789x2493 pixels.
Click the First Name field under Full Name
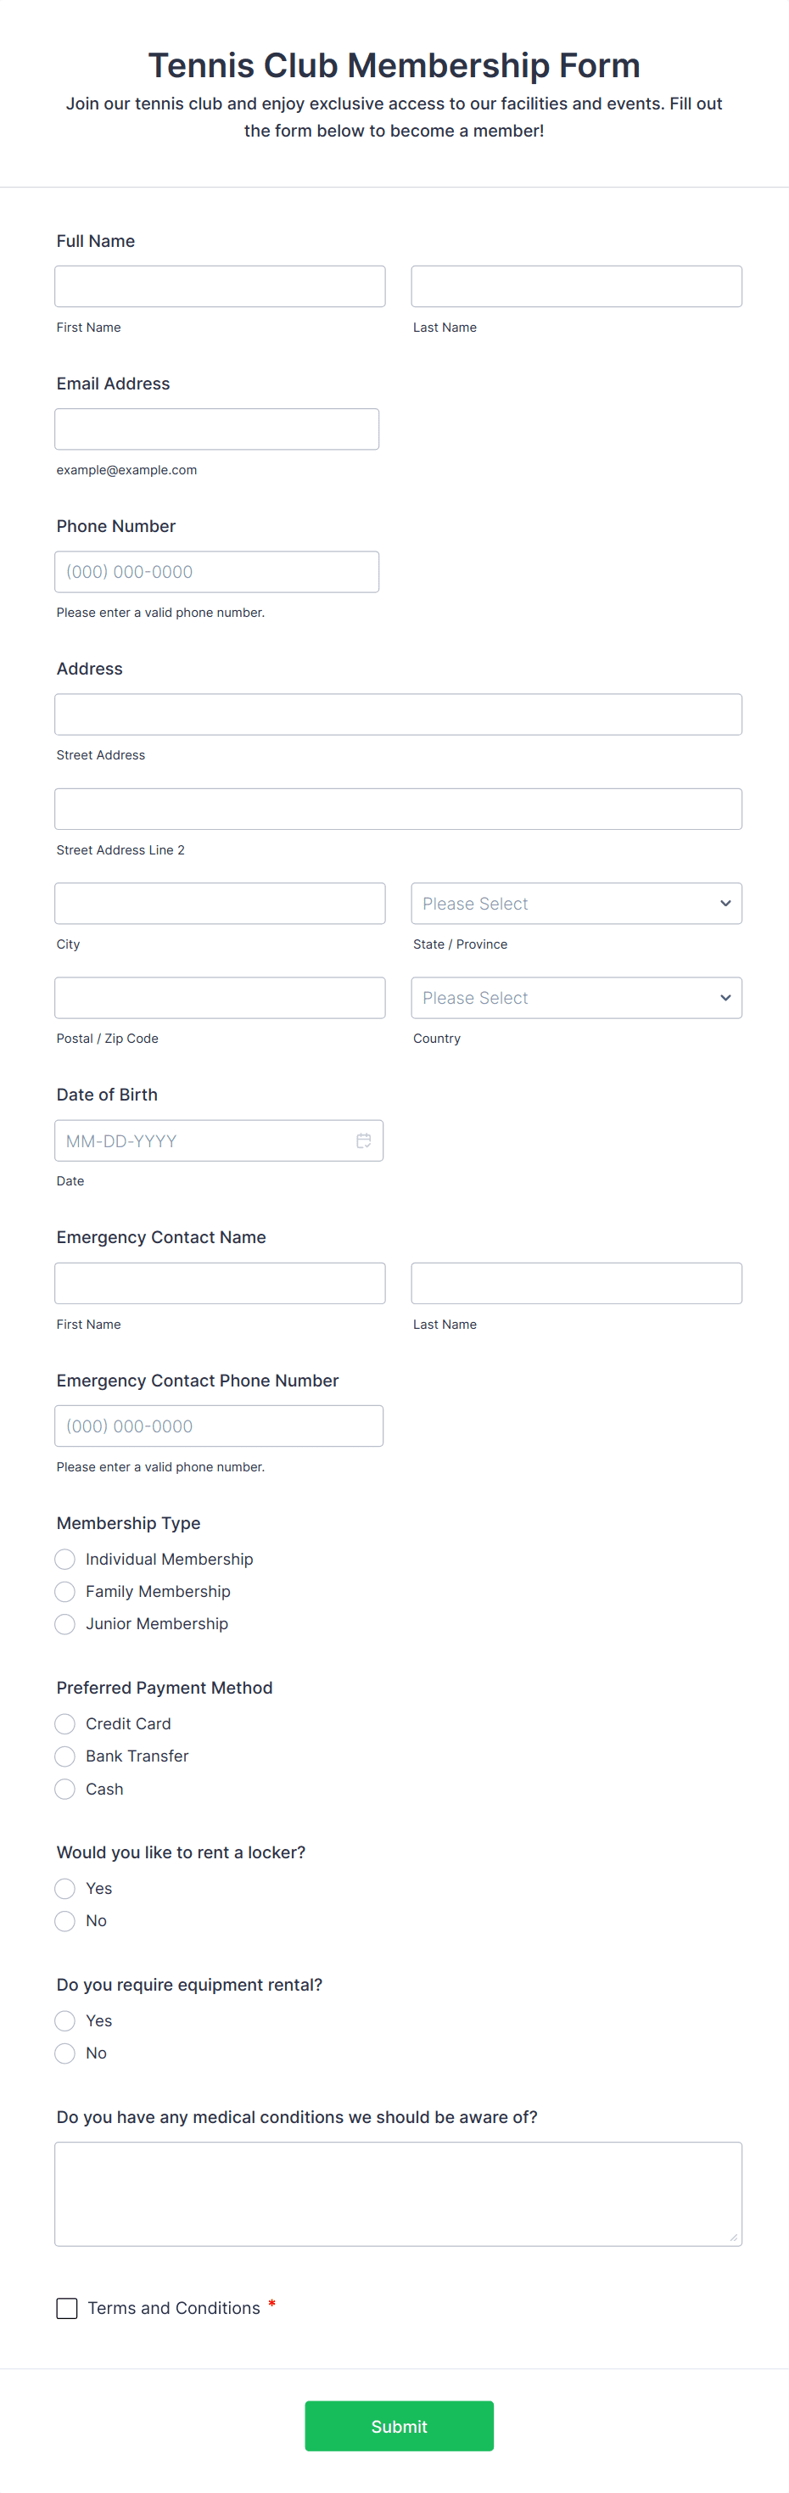[220, 285]
